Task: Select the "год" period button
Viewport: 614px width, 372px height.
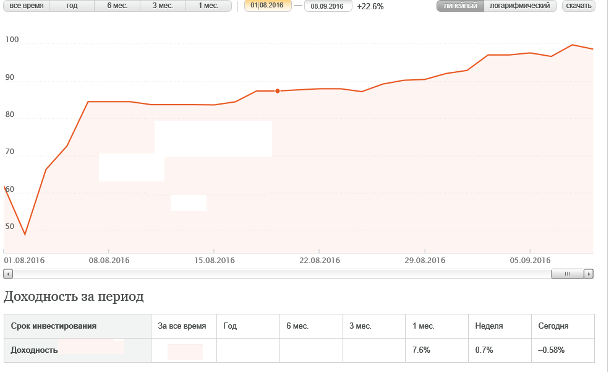Action: pyautogui.click(x=72, y=6)
